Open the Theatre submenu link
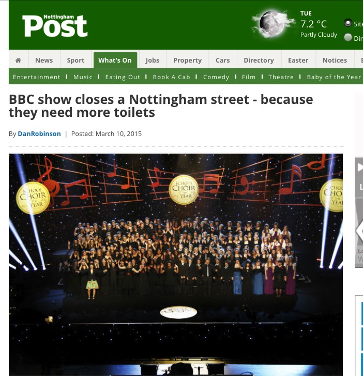The image size is (363, 376). pos(281,77)
